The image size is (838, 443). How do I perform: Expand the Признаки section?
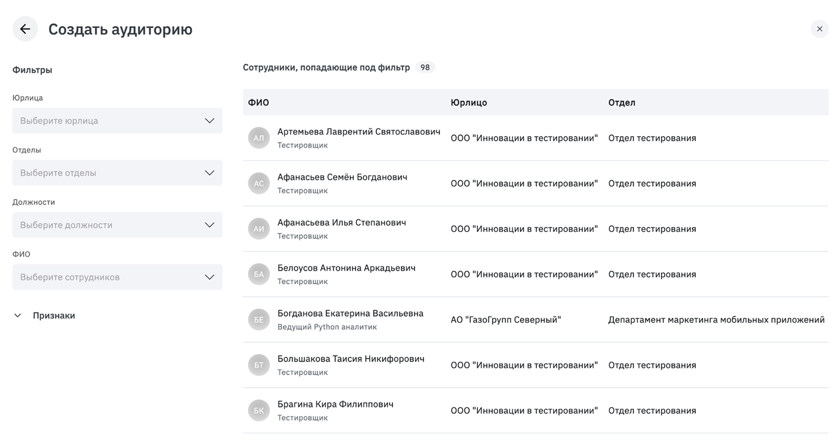click(44, 315)
